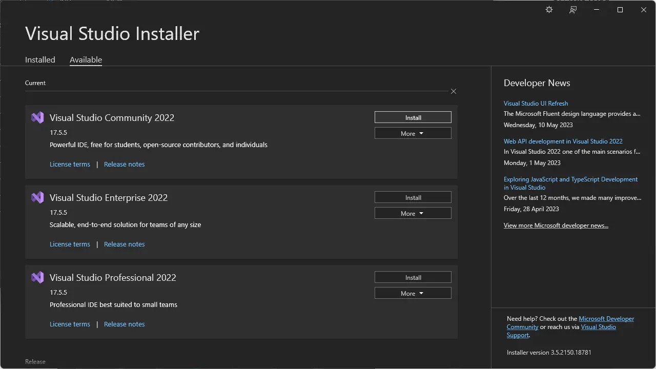Expand the More dropdown for Professional 2022

[413, 293]
